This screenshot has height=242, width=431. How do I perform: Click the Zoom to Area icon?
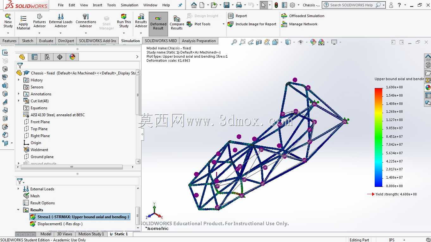coord(242,42)
